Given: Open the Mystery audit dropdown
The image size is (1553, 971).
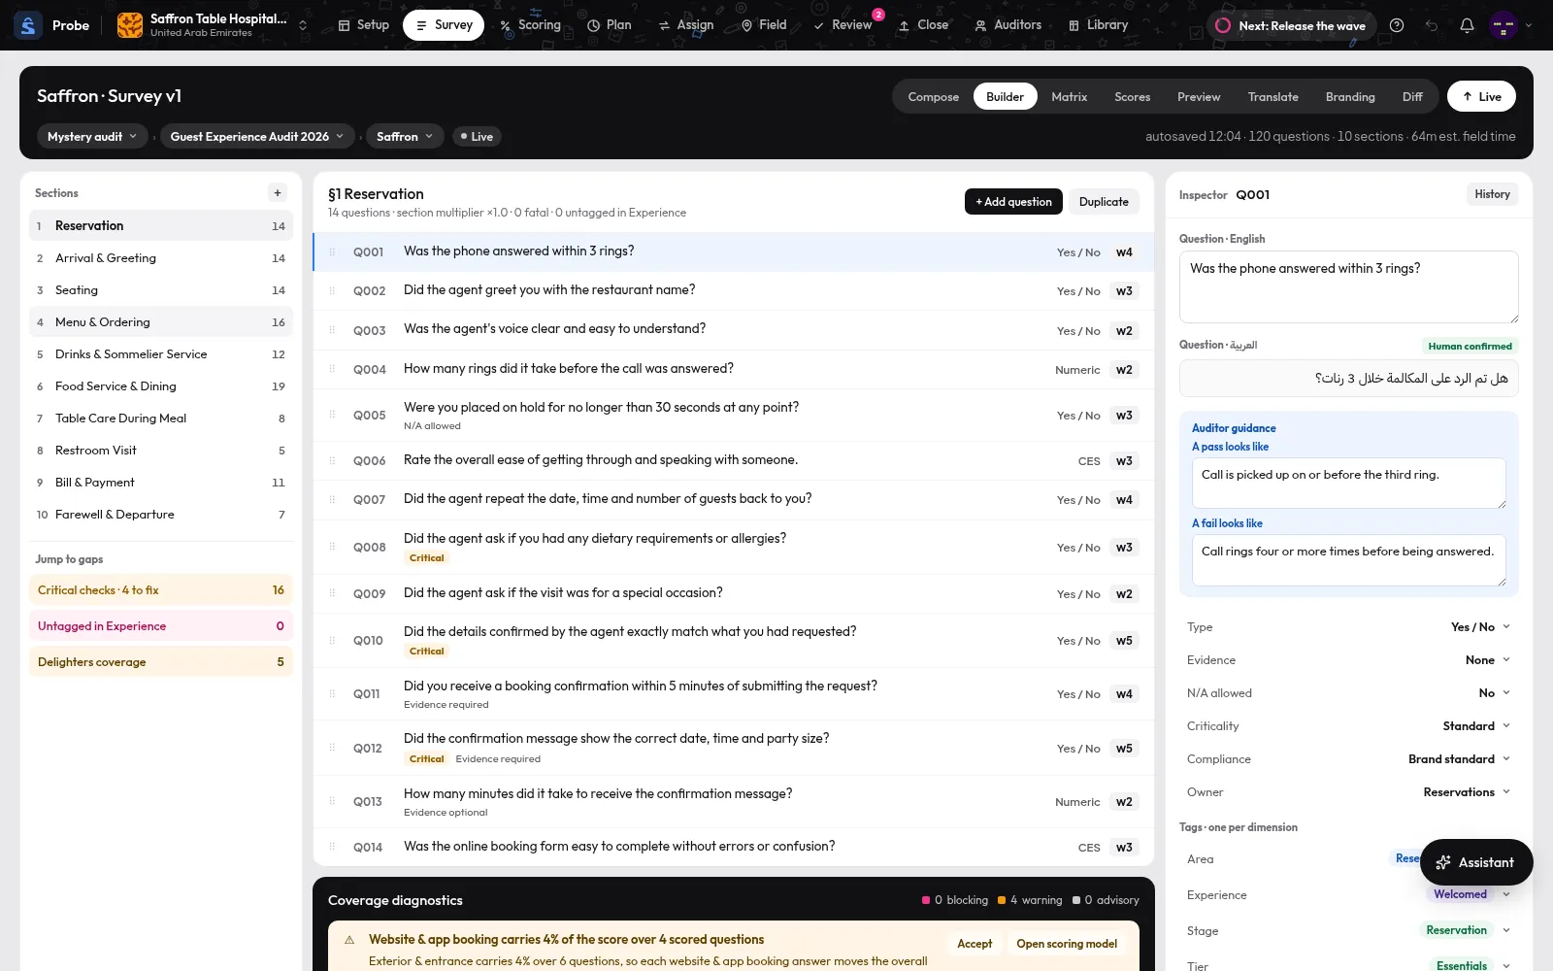Looking at the screenshot, I should pos(92,137).
